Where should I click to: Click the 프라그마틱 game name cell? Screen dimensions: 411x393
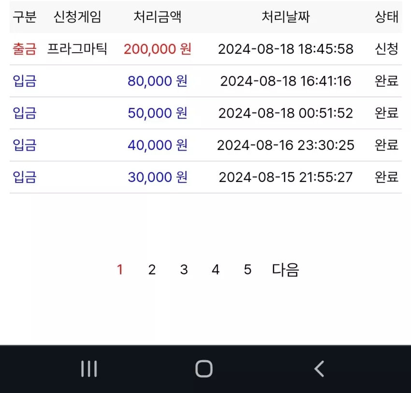pos(77,49)
